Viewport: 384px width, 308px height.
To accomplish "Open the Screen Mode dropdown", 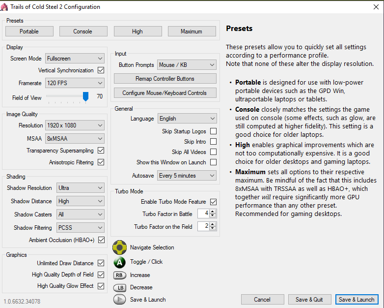I will (x=75, y=59).
